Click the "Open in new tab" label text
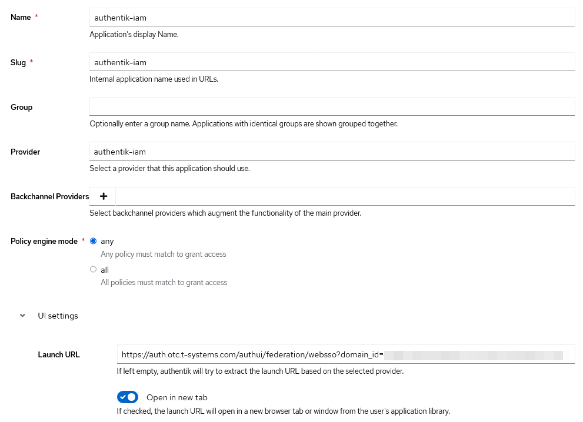 tap(176, 397)
